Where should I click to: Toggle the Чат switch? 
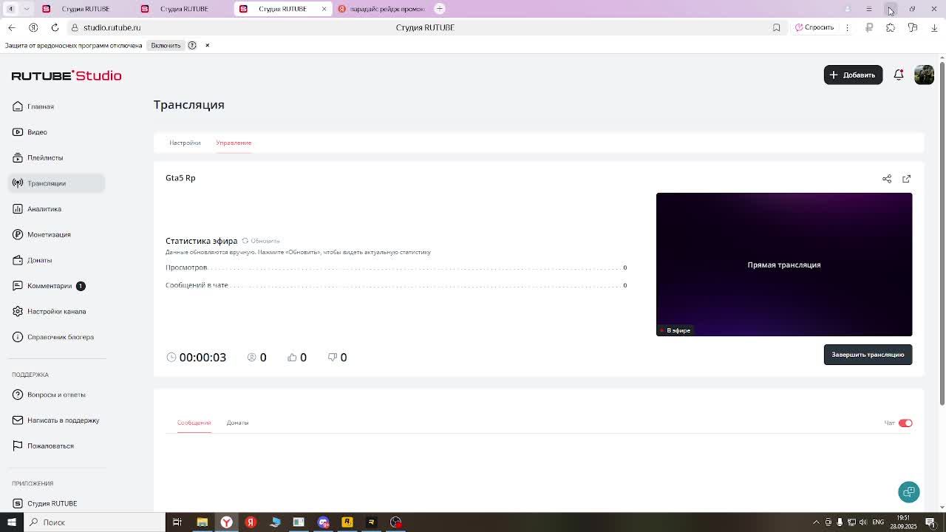(905, 423)
